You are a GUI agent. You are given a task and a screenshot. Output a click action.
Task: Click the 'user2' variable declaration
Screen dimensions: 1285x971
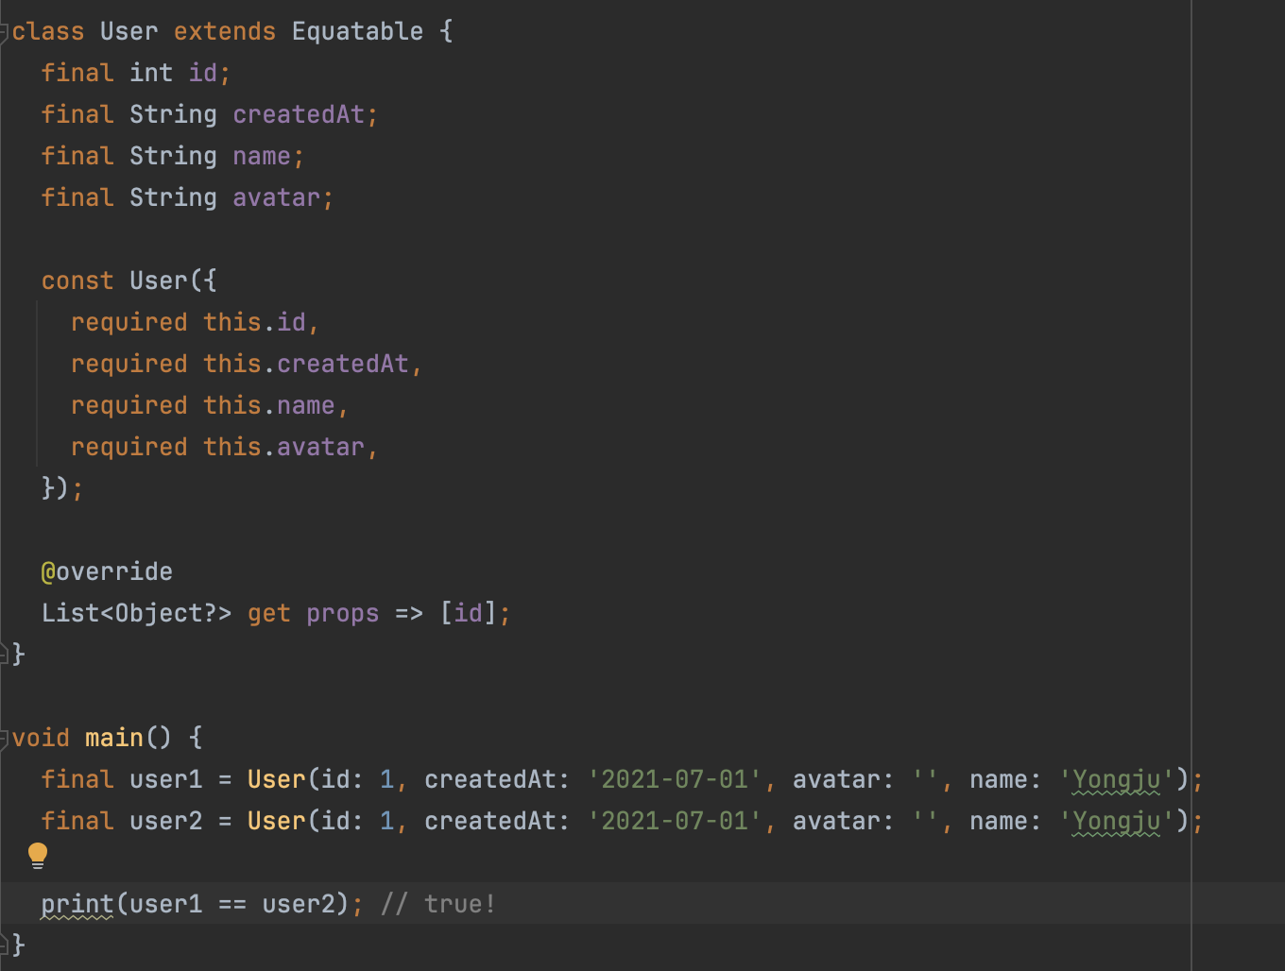[166, 821]
